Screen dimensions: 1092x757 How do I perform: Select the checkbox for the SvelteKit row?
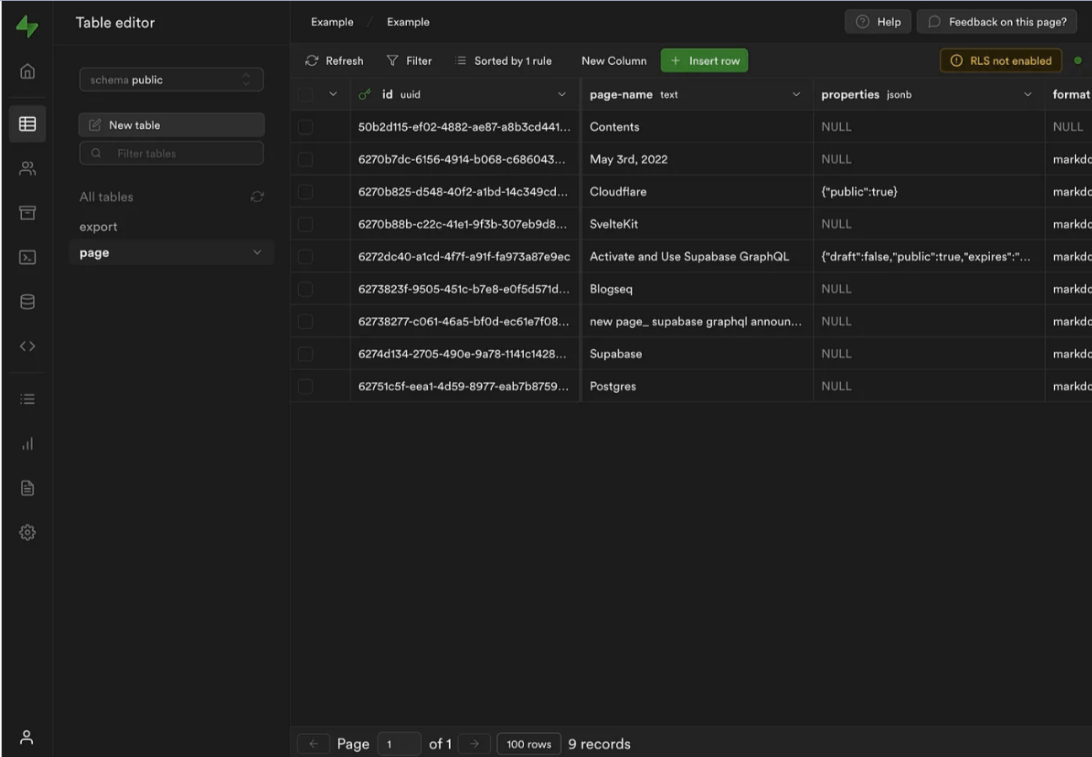(305, 224)
